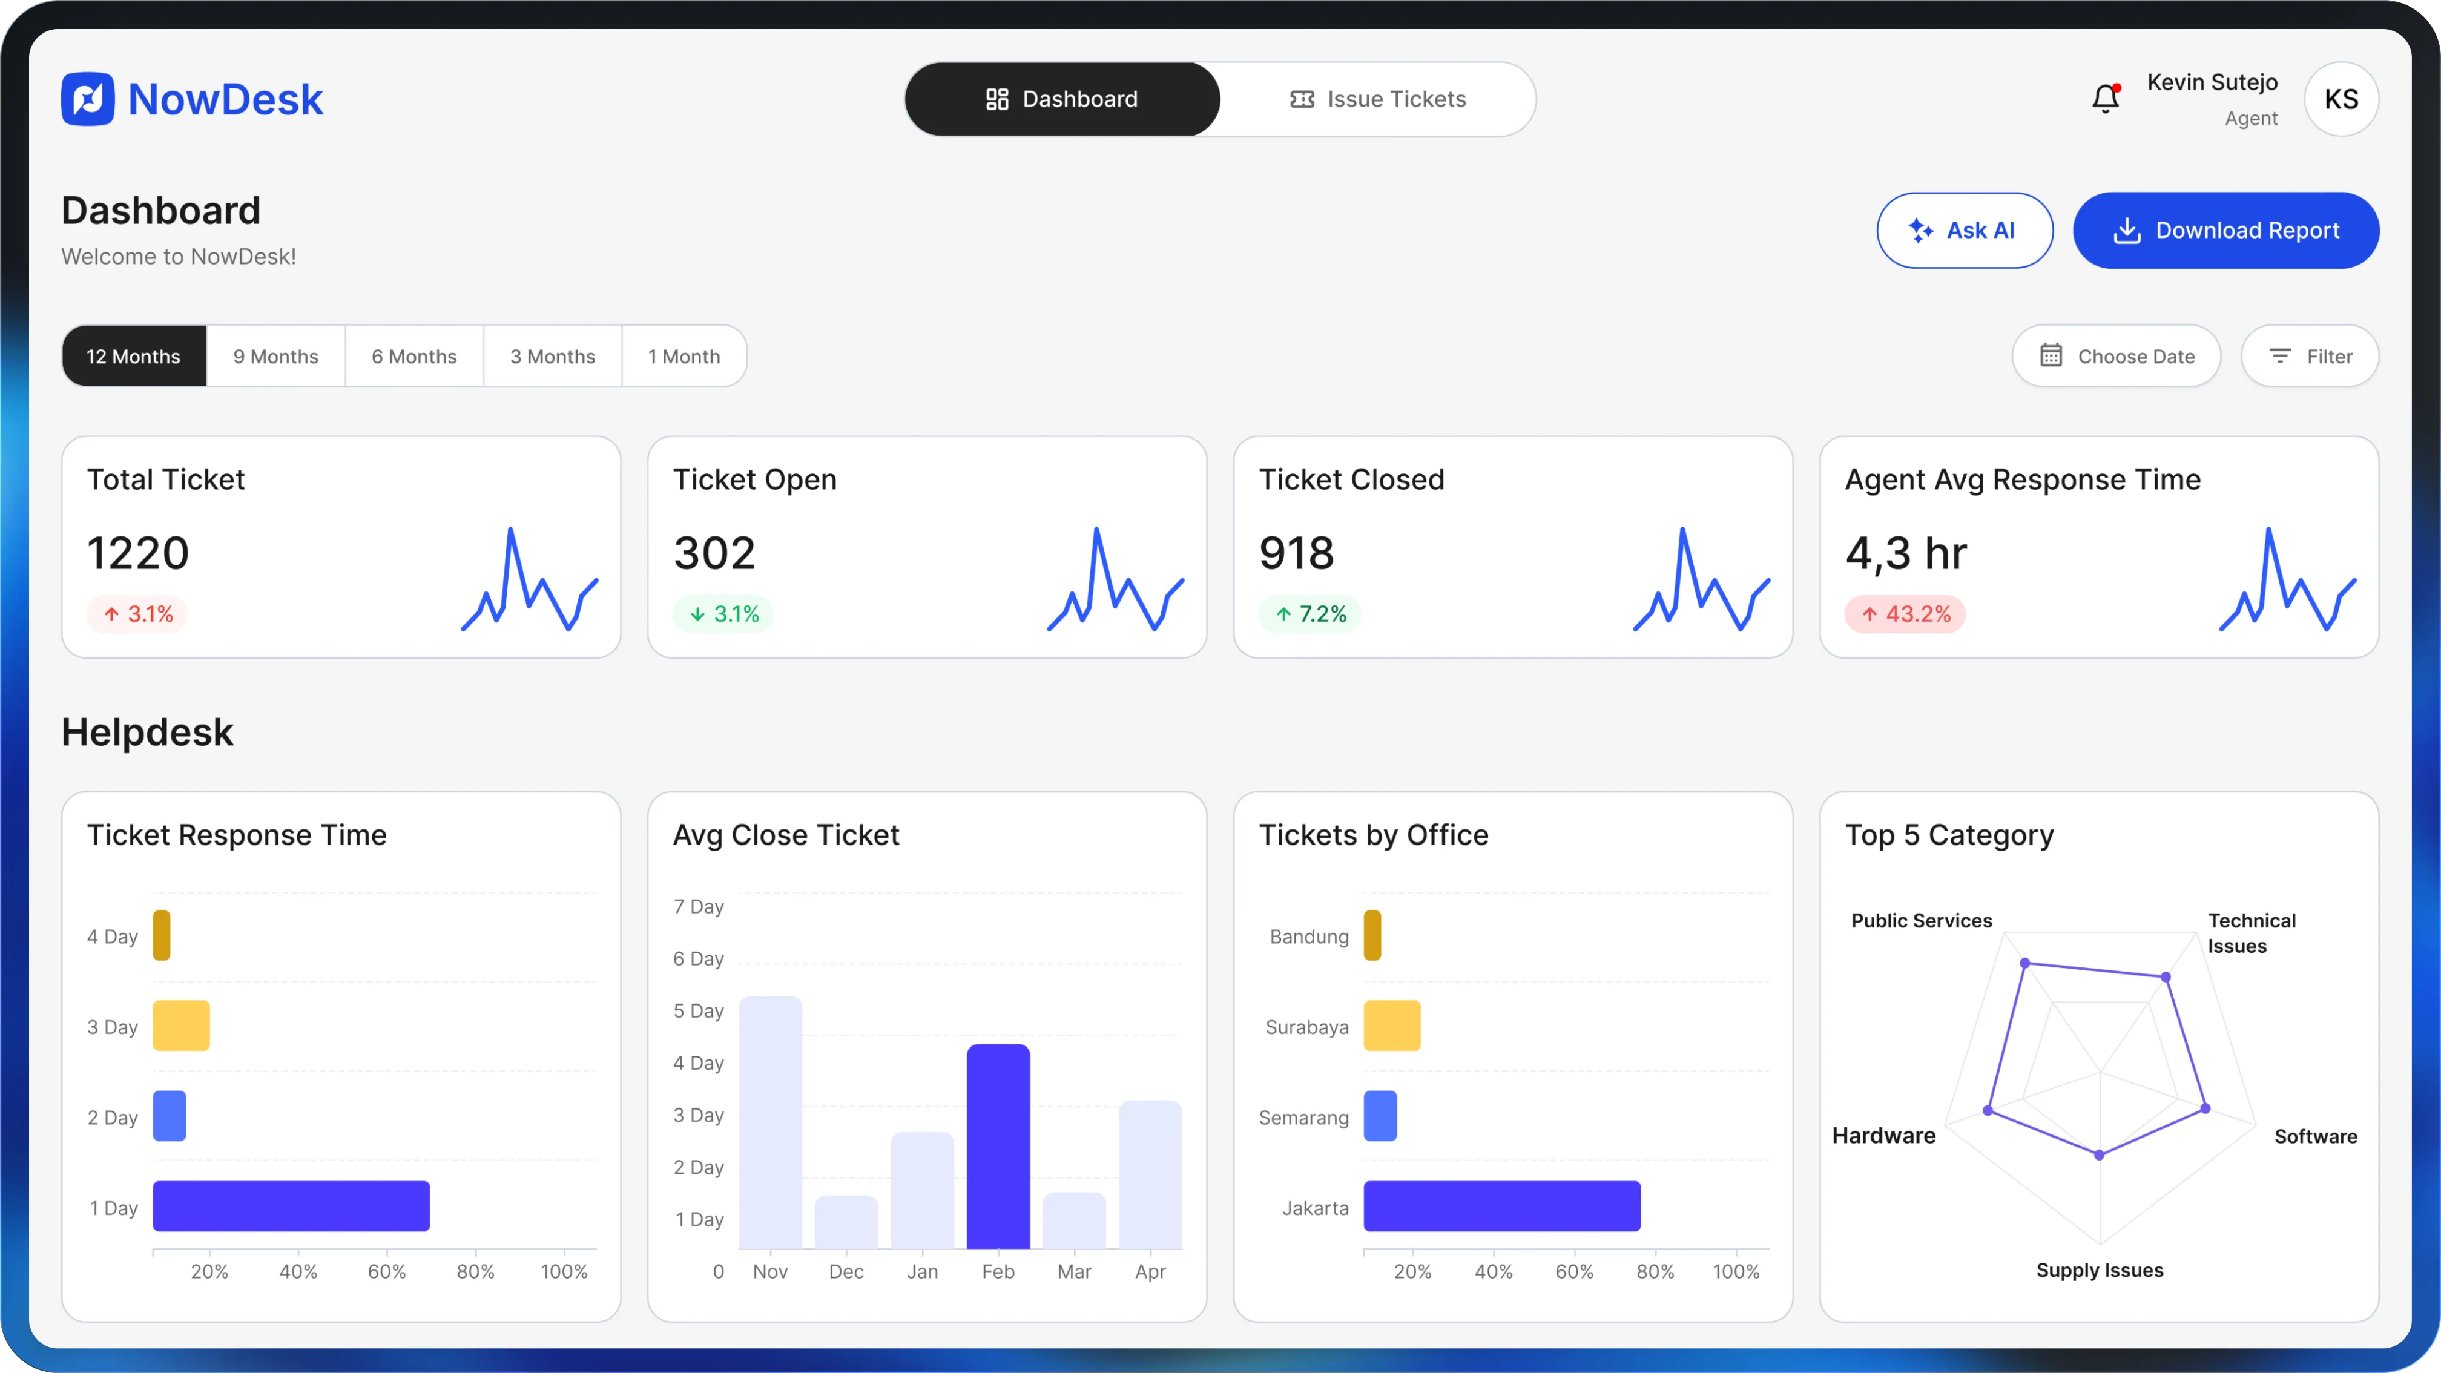Open the Choose Date picker

point(2116,357)
